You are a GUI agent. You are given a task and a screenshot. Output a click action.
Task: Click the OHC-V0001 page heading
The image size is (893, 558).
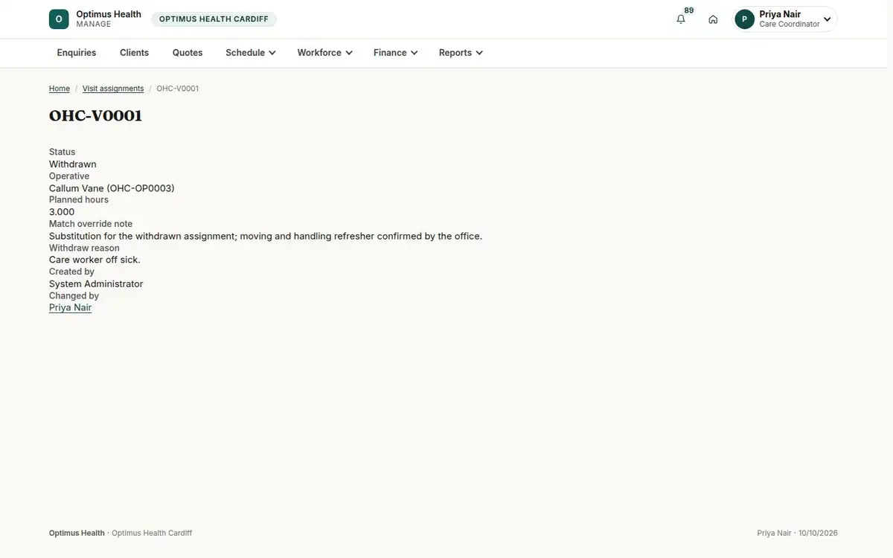tap(95, 116)
